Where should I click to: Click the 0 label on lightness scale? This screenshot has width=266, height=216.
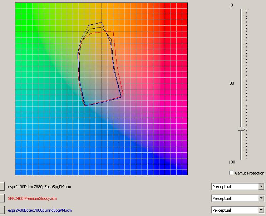pyautogui.click(x=232, y=5)
